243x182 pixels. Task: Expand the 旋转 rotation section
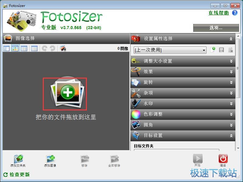[231, 83]
